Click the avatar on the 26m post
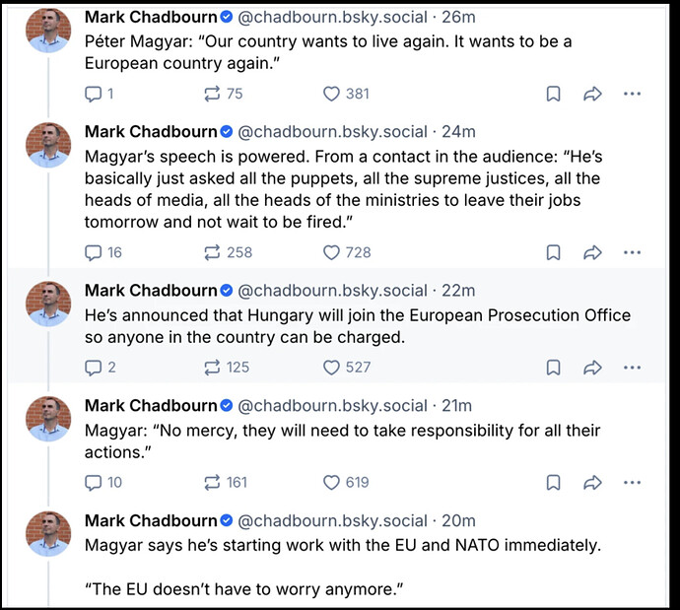Screen dimensions: 680x610 [48, 30]
